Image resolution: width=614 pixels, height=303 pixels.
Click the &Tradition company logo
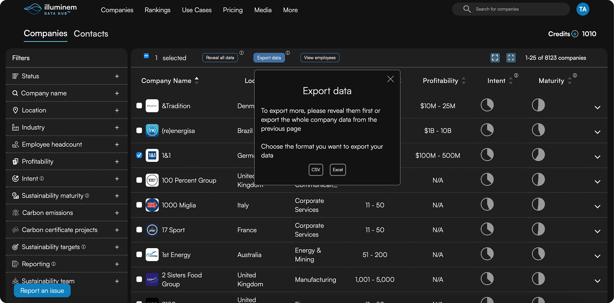[x=152, y=106]
